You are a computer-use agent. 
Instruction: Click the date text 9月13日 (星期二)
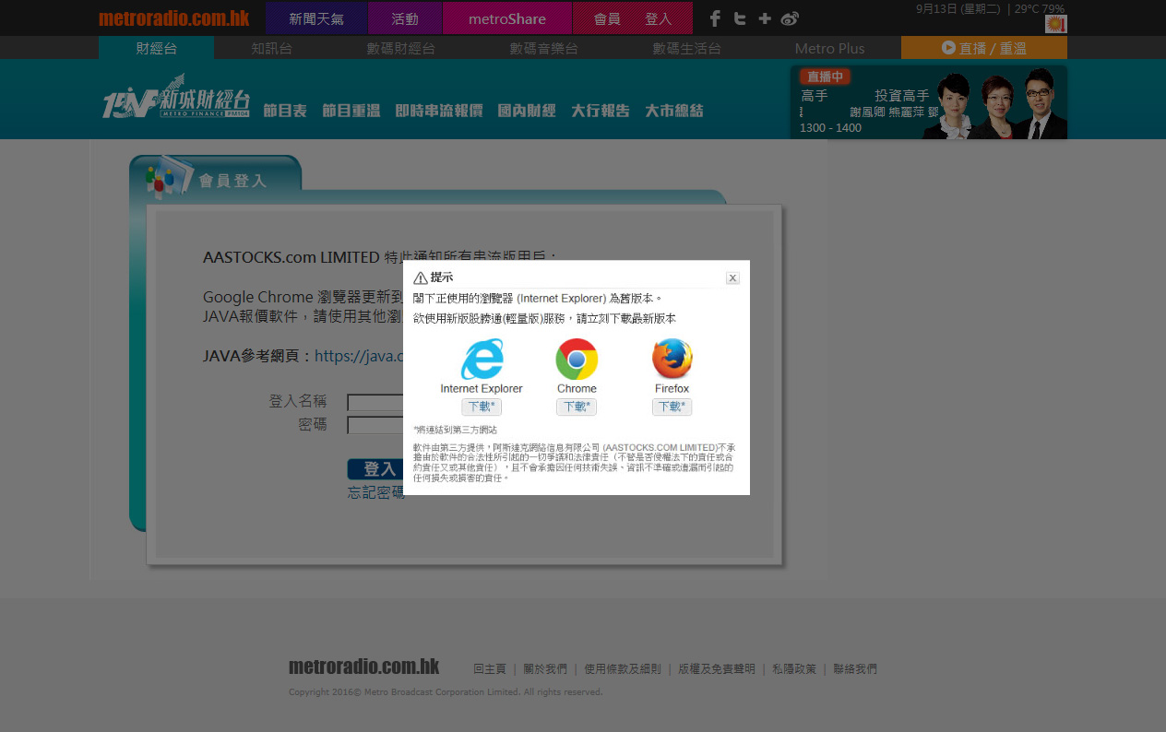(x=958, y=8)
